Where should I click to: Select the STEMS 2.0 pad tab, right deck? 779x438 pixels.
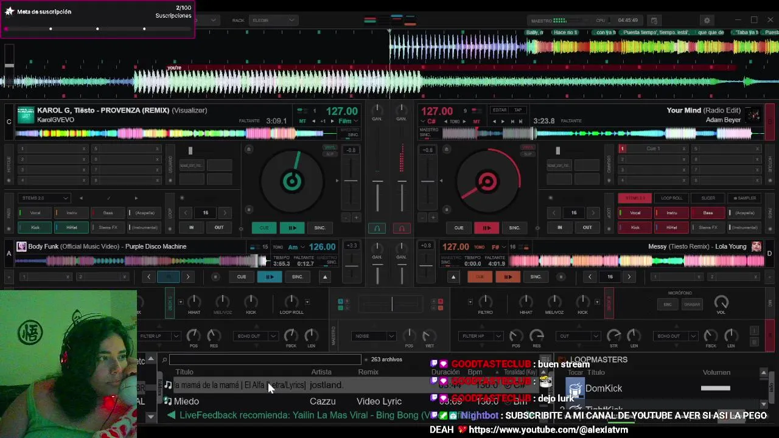(635, 198)
